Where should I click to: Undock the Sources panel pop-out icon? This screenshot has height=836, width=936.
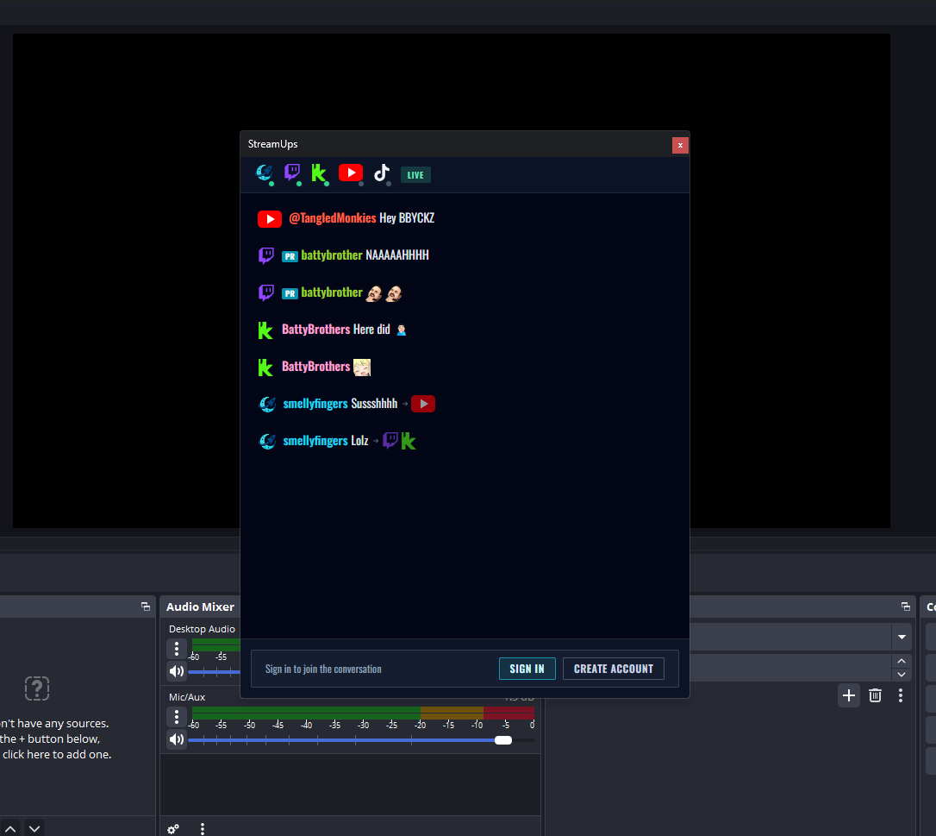pyautogui.click(x=146, y=607)
